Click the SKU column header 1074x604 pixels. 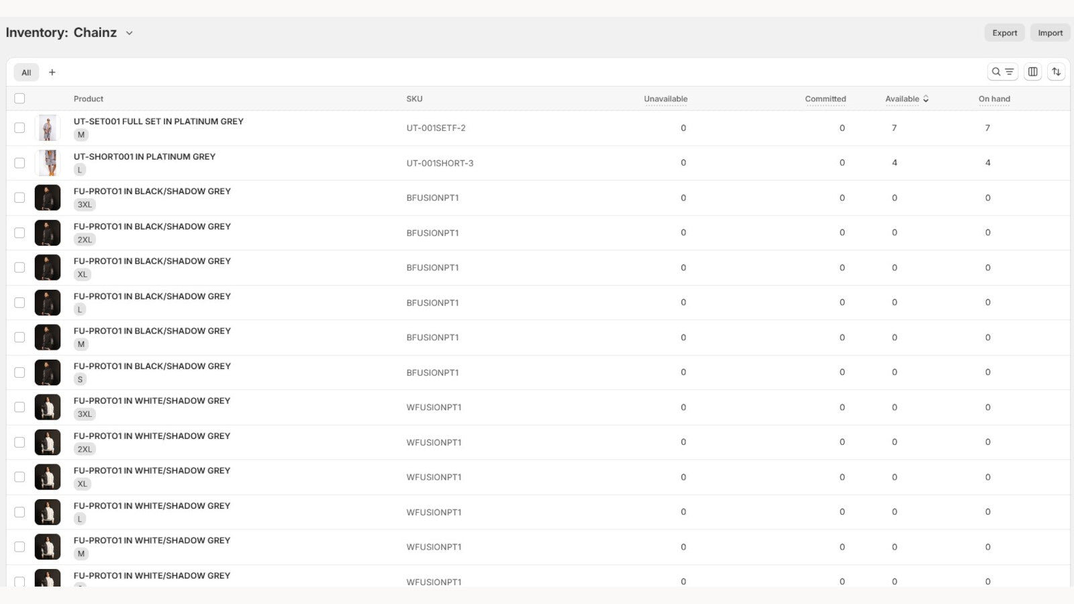pyautogui.click(x=414, y=99)
